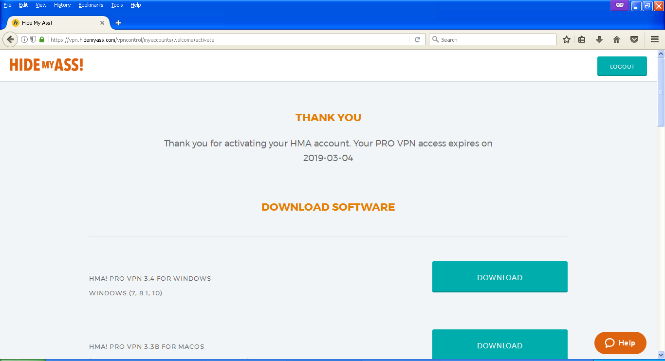Restore down the browser window
The height and width of the screenshot is (361, 665).
(x=647, y=6)
